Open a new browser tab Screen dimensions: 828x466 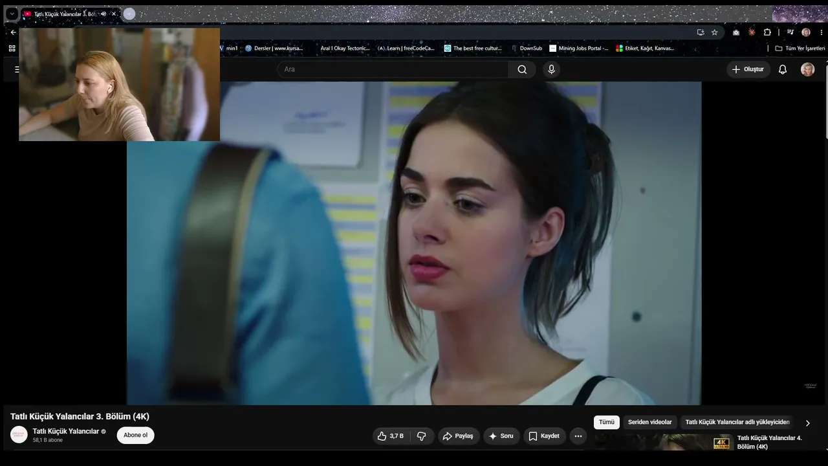pyautogui.click(x=129, y=14)
